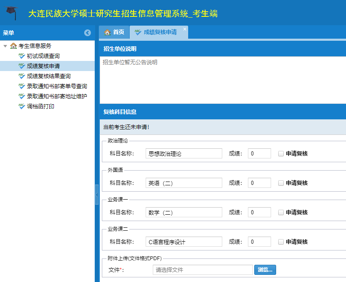Click the ABC icon beside 录取通知书邮寄单号查询

point(22,86)
